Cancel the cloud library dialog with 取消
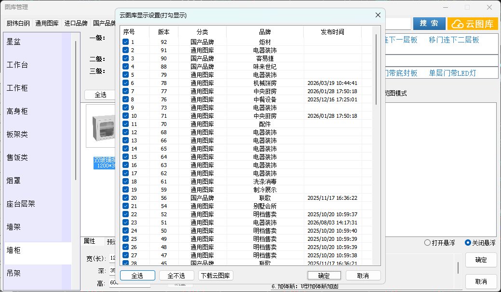Image resolution: width=501 pixels, height=292 pixels. [363, 276]
